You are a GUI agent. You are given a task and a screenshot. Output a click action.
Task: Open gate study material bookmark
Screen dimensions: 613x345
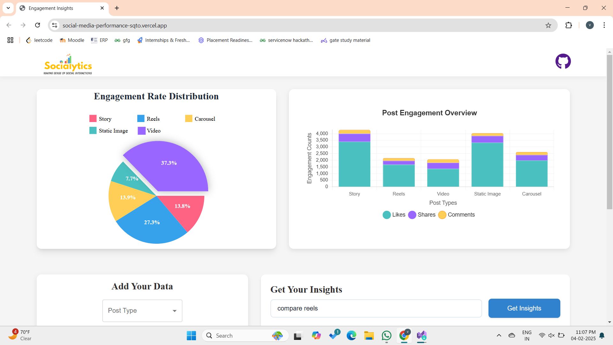pyautogui.click(x=345, y=40)
